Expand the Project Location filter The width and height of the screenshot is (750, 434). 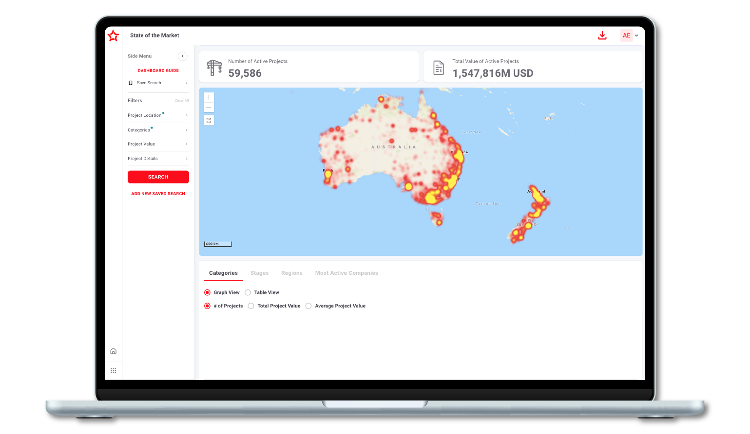click(157, 115)
